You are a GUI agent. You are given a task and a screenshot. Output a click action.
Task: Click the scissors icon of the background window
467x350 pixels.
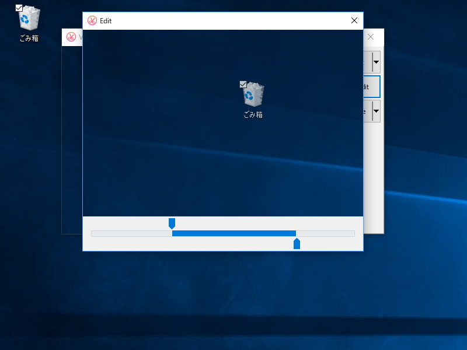pyautogui.click(x=71, y=37)
